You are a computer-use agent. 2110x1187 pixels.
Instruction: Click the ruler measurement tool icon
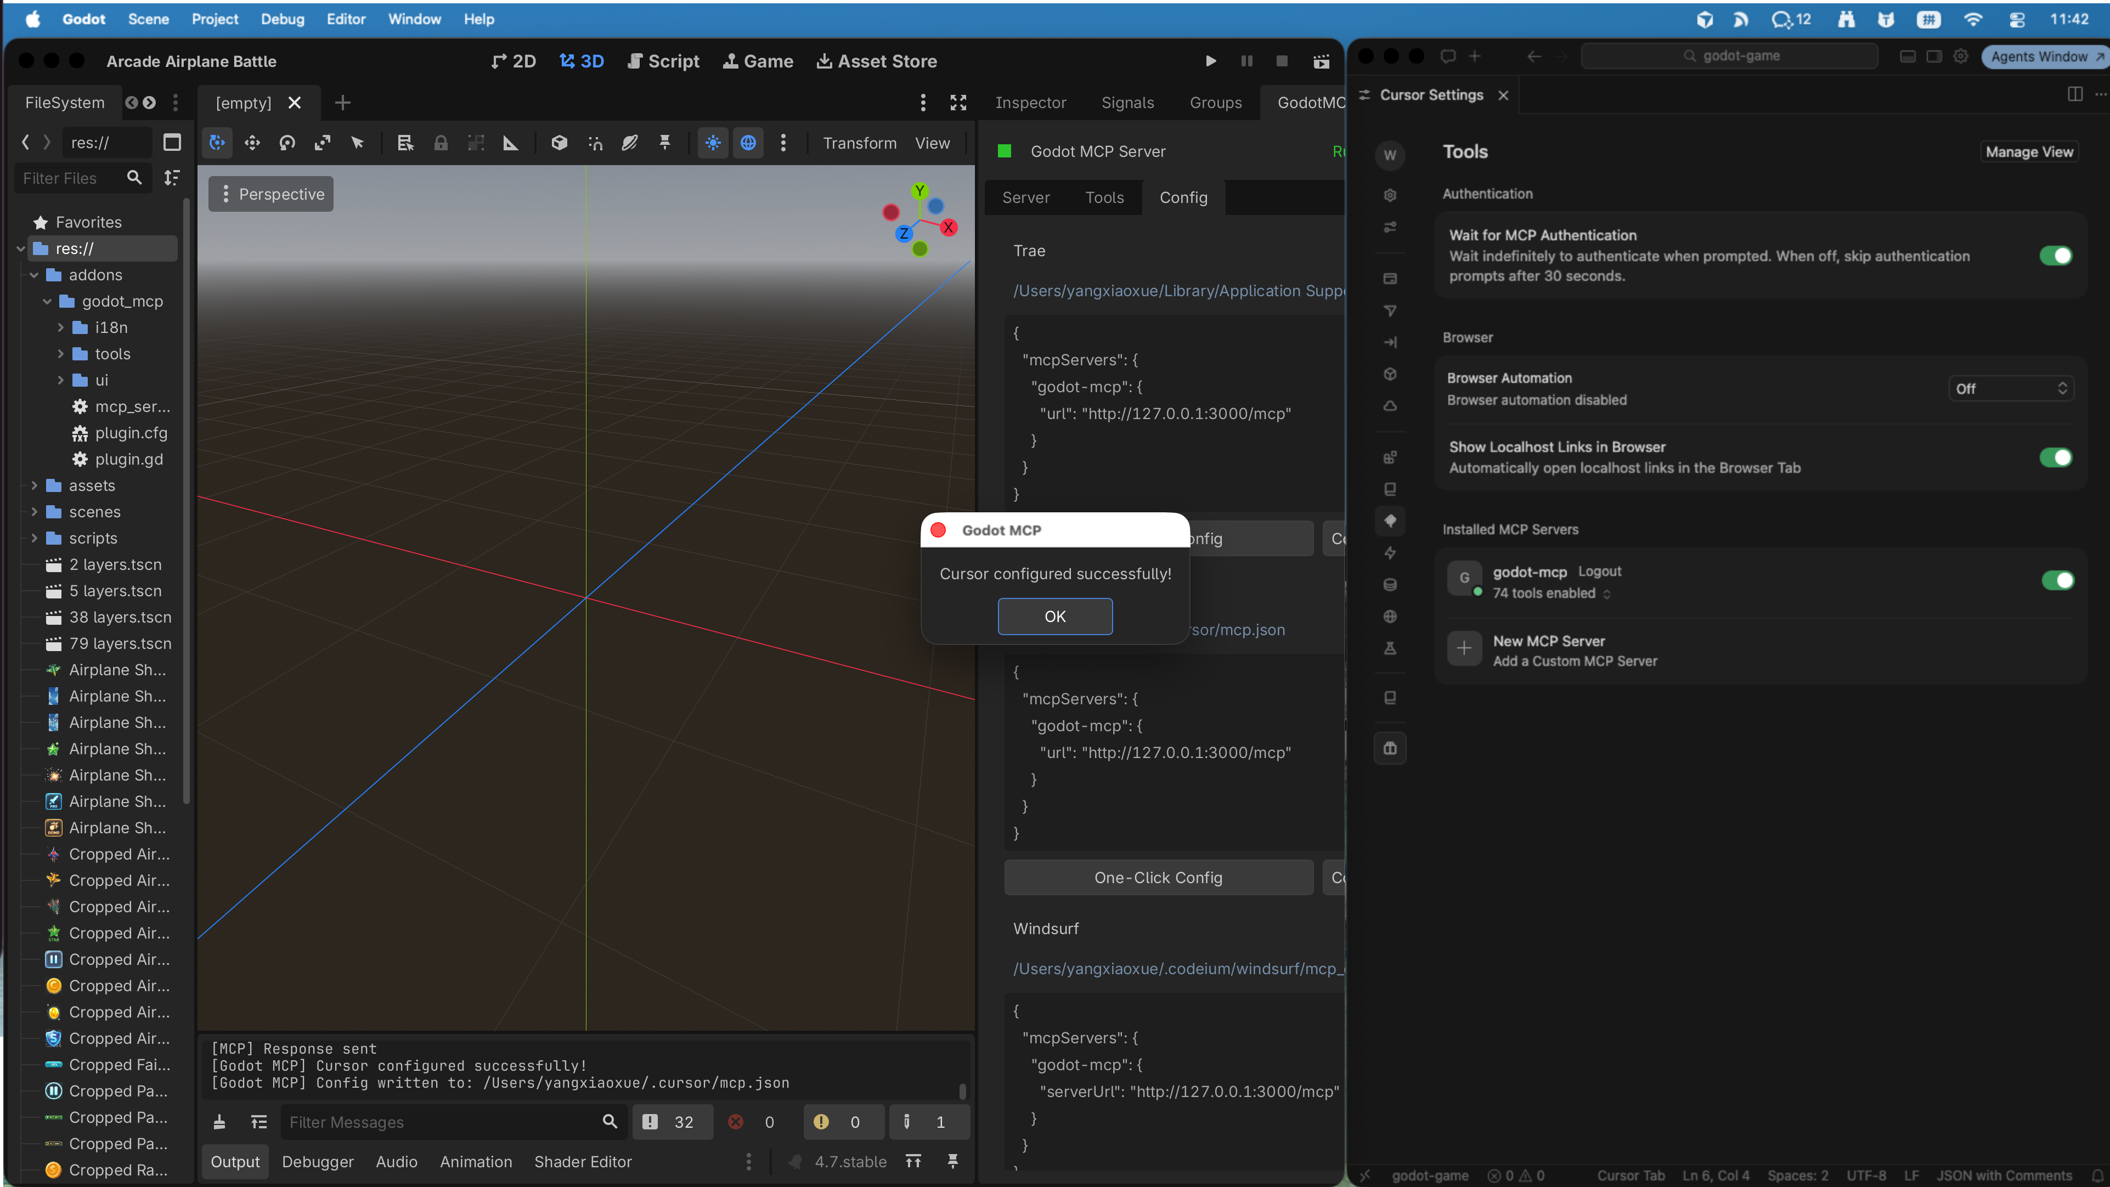point(511,143)
